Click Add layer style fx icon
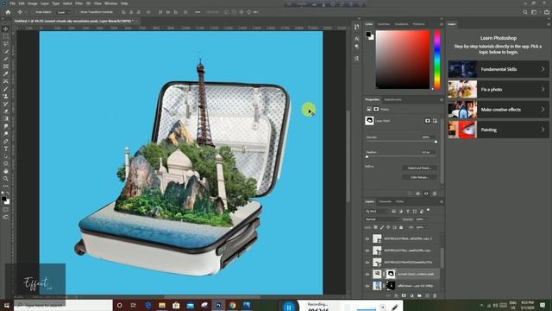 396,295
